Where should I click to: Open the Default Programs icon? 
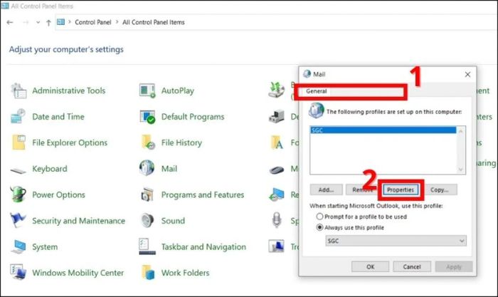[x=147, y=117]
